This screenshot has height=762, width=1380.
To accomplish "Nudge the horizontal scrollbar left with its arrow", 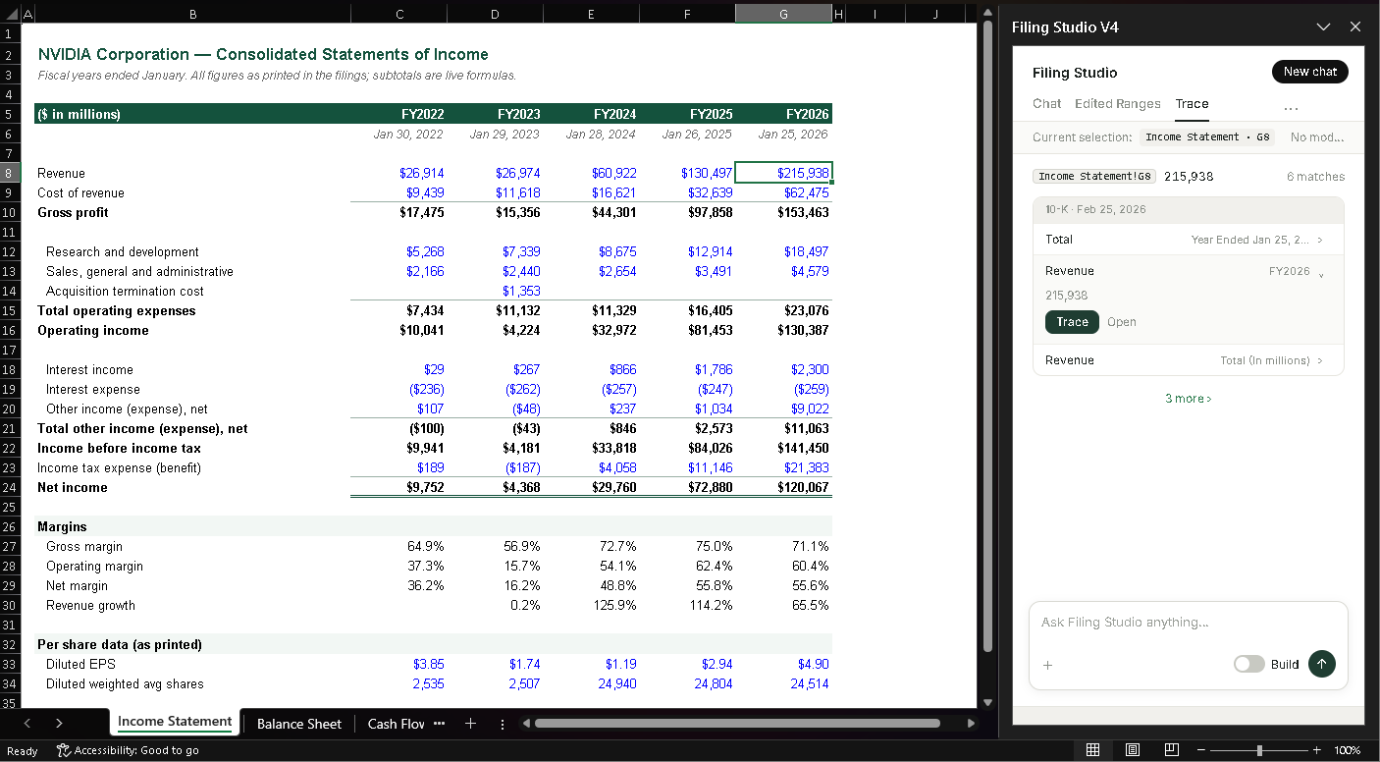I will pos(526,724).
